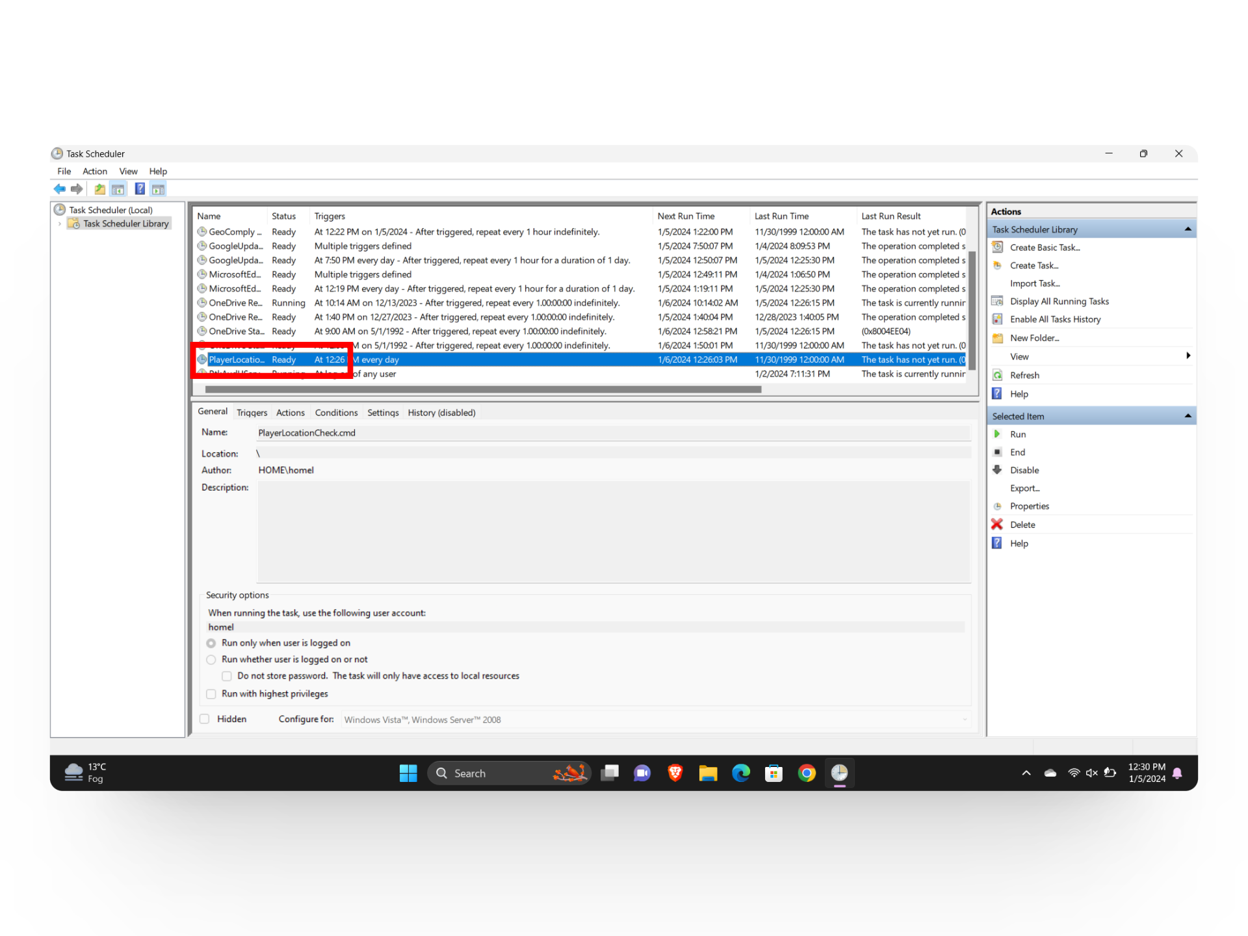Screen dimensions: 1248x936
Task: Click the Create Basic Task icon
Action: click(997, 248)
